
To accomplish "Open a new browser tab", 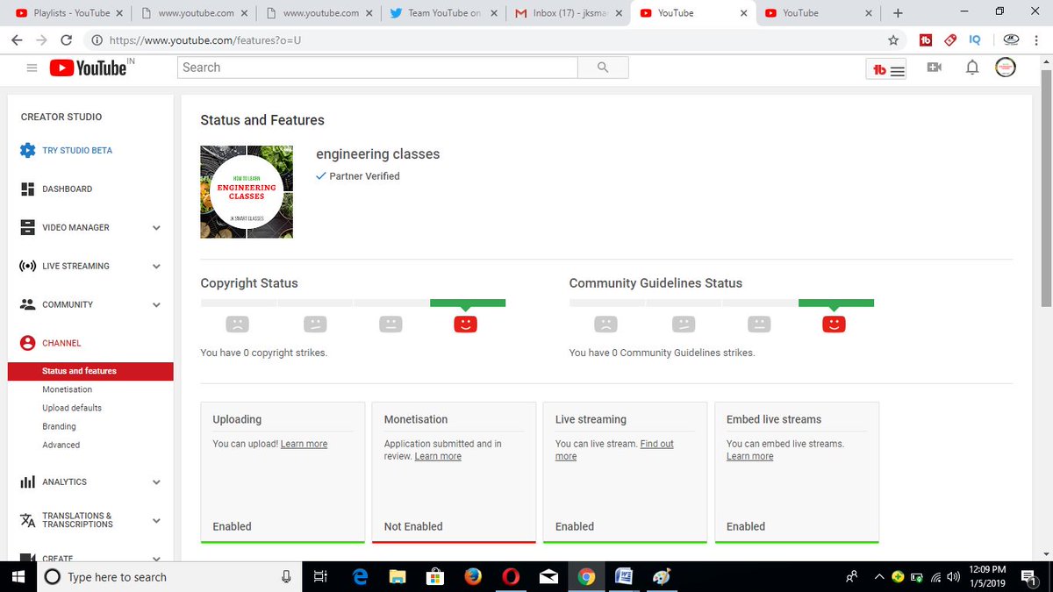I will tap(897, 13).
